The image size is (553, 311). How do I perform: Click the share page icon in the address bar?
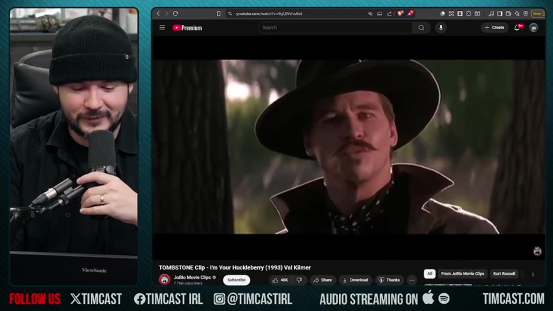[389, 13]
